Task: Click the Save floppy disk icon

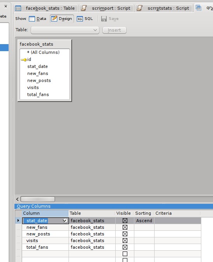Action: coord(104,19)
